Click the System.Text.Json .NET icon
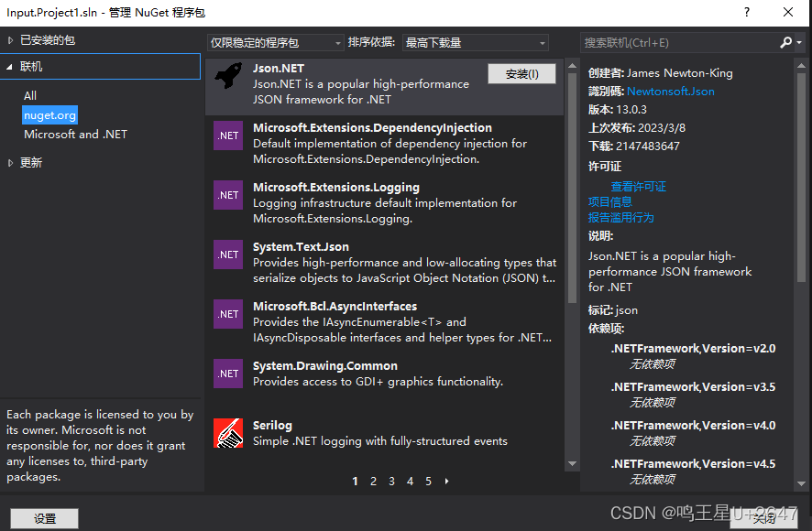Image resolution: width=812 pixels, height=531 pixels. (226, 254)
